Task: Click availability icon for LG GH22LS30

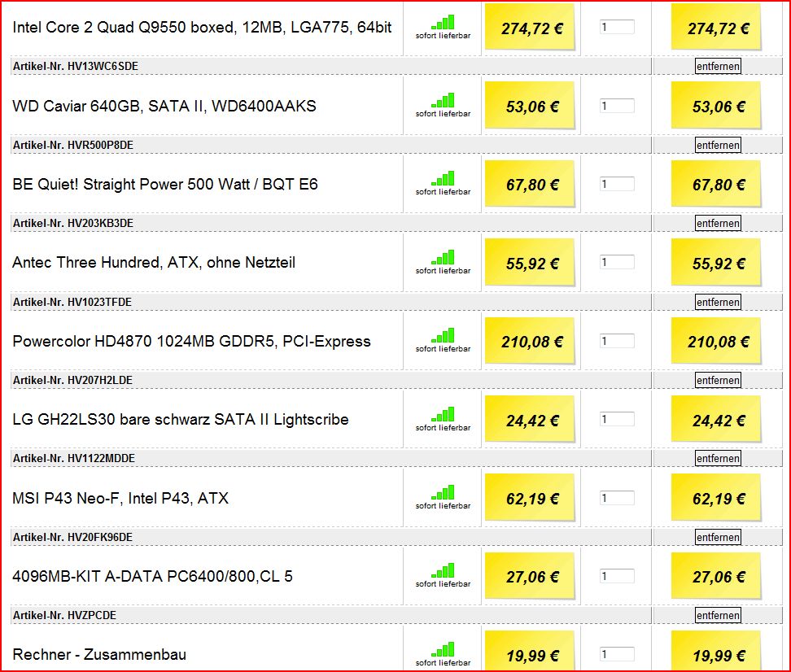Action: (x=443, y=415)
